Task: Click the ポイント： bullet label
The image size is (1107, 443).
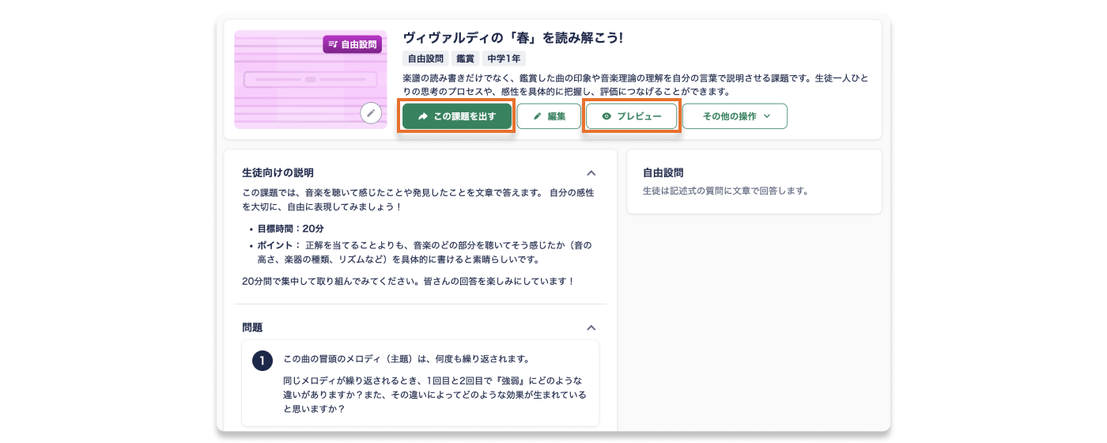Action: pos(278,245)
